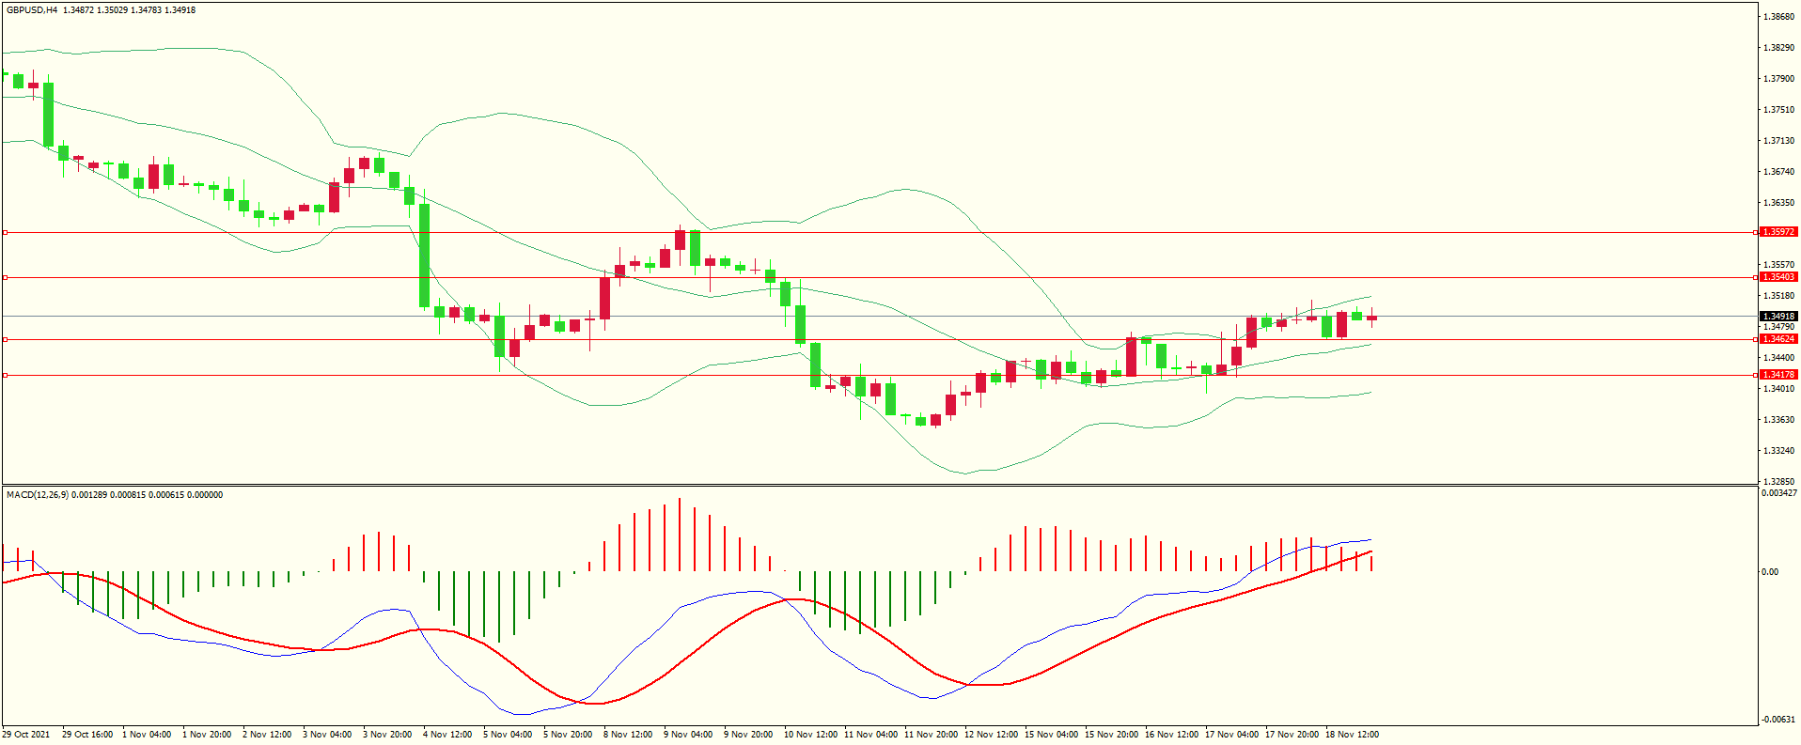Click the 5 Nov 04:00 time axis label
Screen dimensions: 1801x745
pyautogui.click(x=508, y=735)
